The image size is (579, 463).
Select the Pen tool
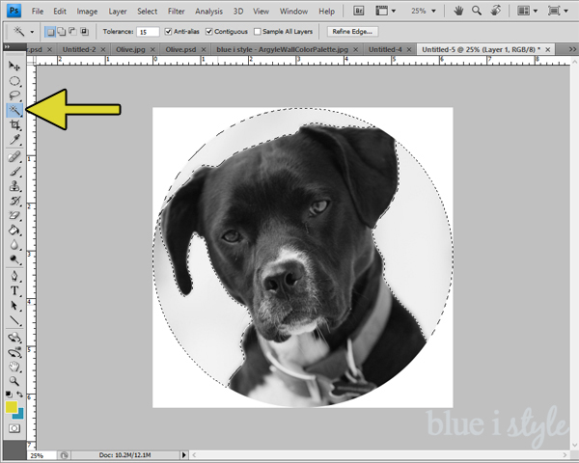coord(14,276)
